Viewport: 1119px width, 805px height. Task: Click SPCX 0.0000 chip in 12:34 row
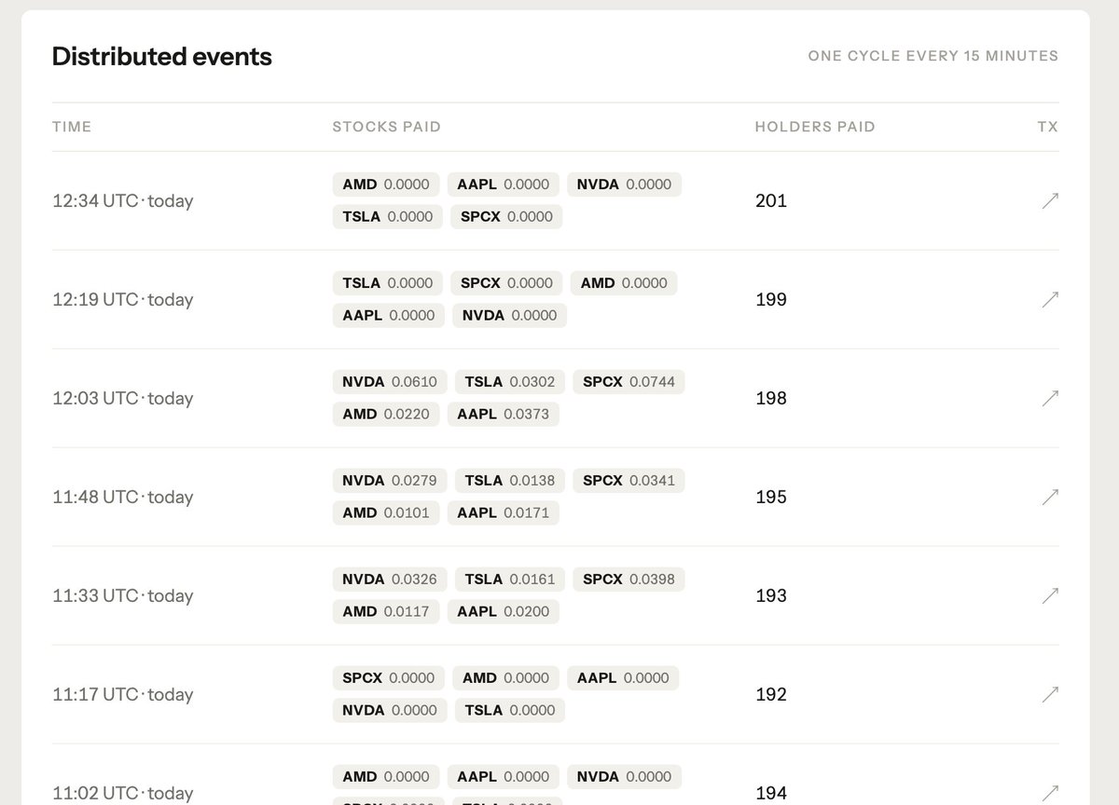point(506,216)
